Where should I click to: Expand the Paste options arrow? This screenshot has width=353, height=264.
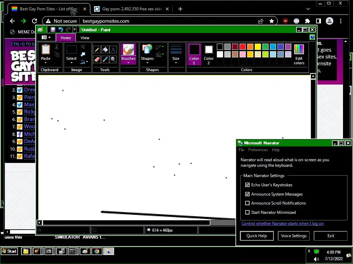[x=46, y=63]
